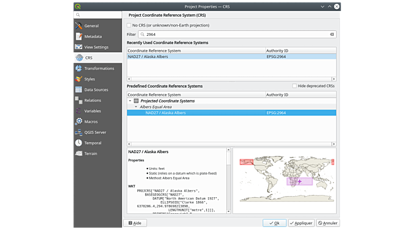Switch to the QGIS Server tab
Viewport: 415px width, 233px height.
(96, 132)
